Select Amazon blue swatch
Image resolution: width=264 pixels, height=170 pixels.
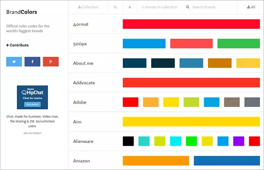[227, 161]
